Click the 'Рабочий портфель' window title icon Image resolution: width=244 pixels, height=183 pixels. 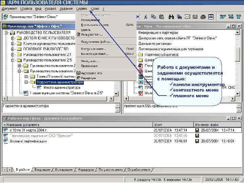pyautogui.click(x=5, y=119)
